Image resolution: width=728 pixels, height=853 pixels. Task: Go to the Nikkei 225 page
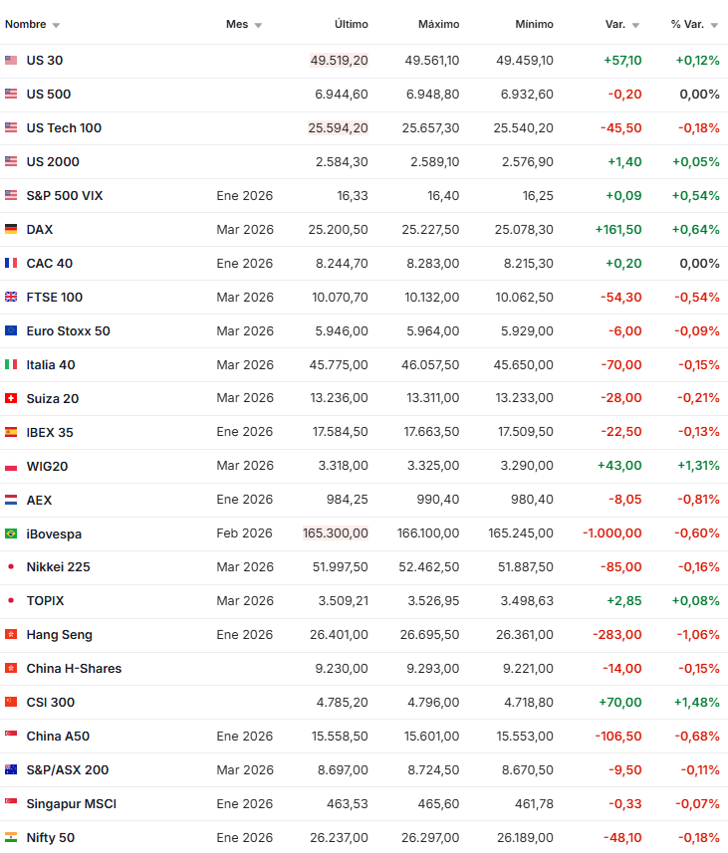pyautogui.click(x=58, y=567)
